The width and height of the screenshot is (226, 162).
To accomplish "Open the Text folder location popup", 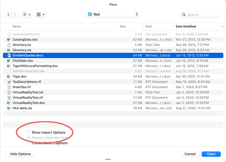I will coord(113,14).
